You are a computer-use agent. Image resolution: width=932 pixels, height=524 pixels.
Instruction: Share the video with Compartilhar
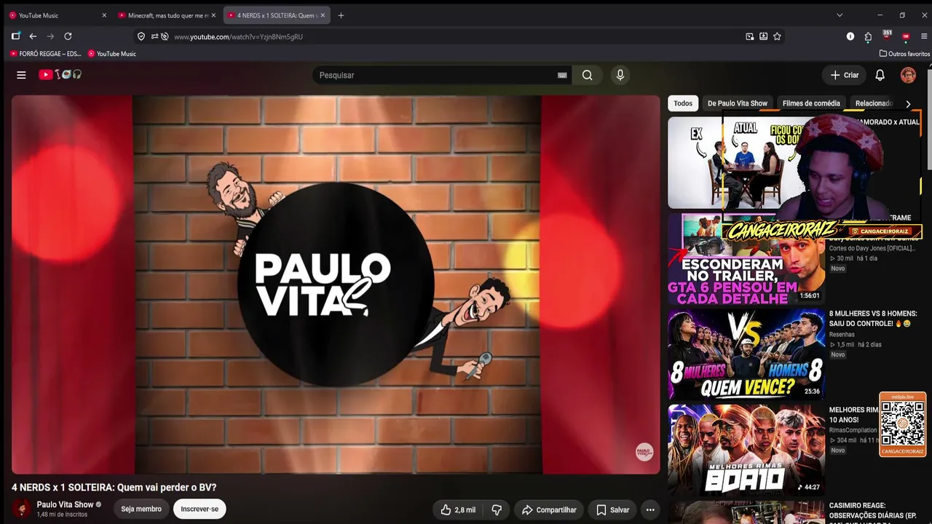coord(550,510)
